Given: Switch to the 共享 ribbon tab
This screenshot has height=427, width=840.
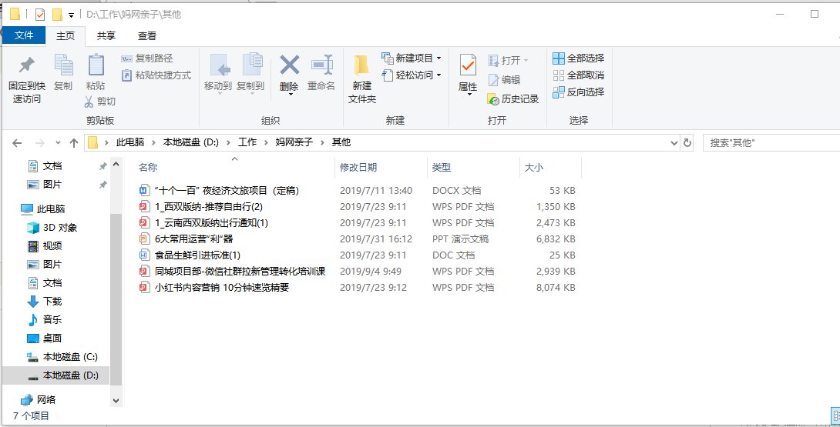Looking at the screenshot, I should pyautogui.click(x=106, y=36).
